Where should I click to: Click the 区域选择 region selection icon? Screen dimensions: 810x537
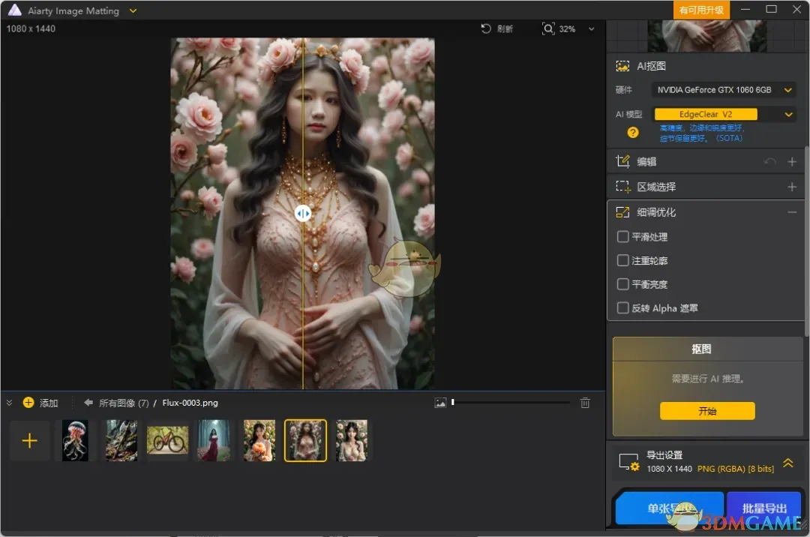click(622, 186)
